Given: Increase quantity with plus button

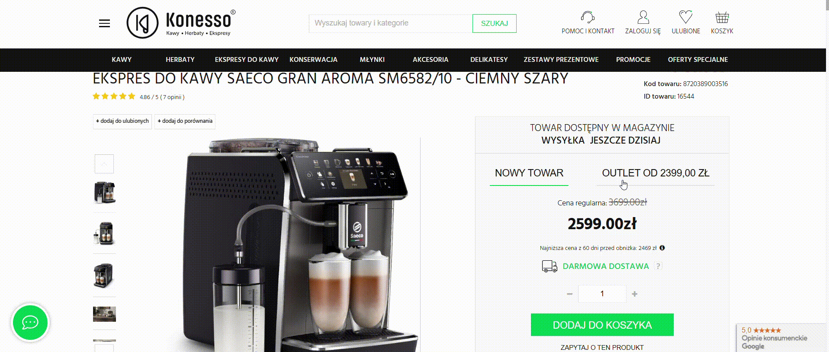Looking at the screenshot, I should pyautogui.click(x=634, y=294).
